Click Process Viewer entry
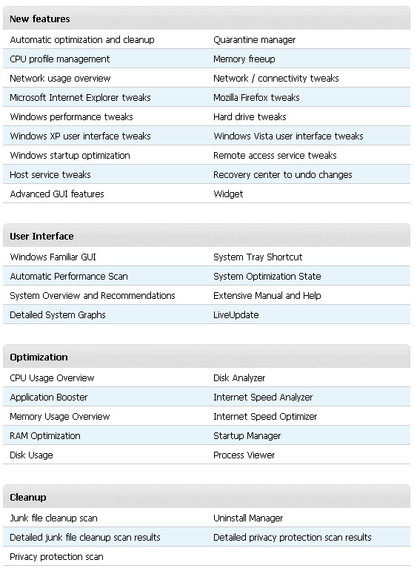 coord(244,455)
